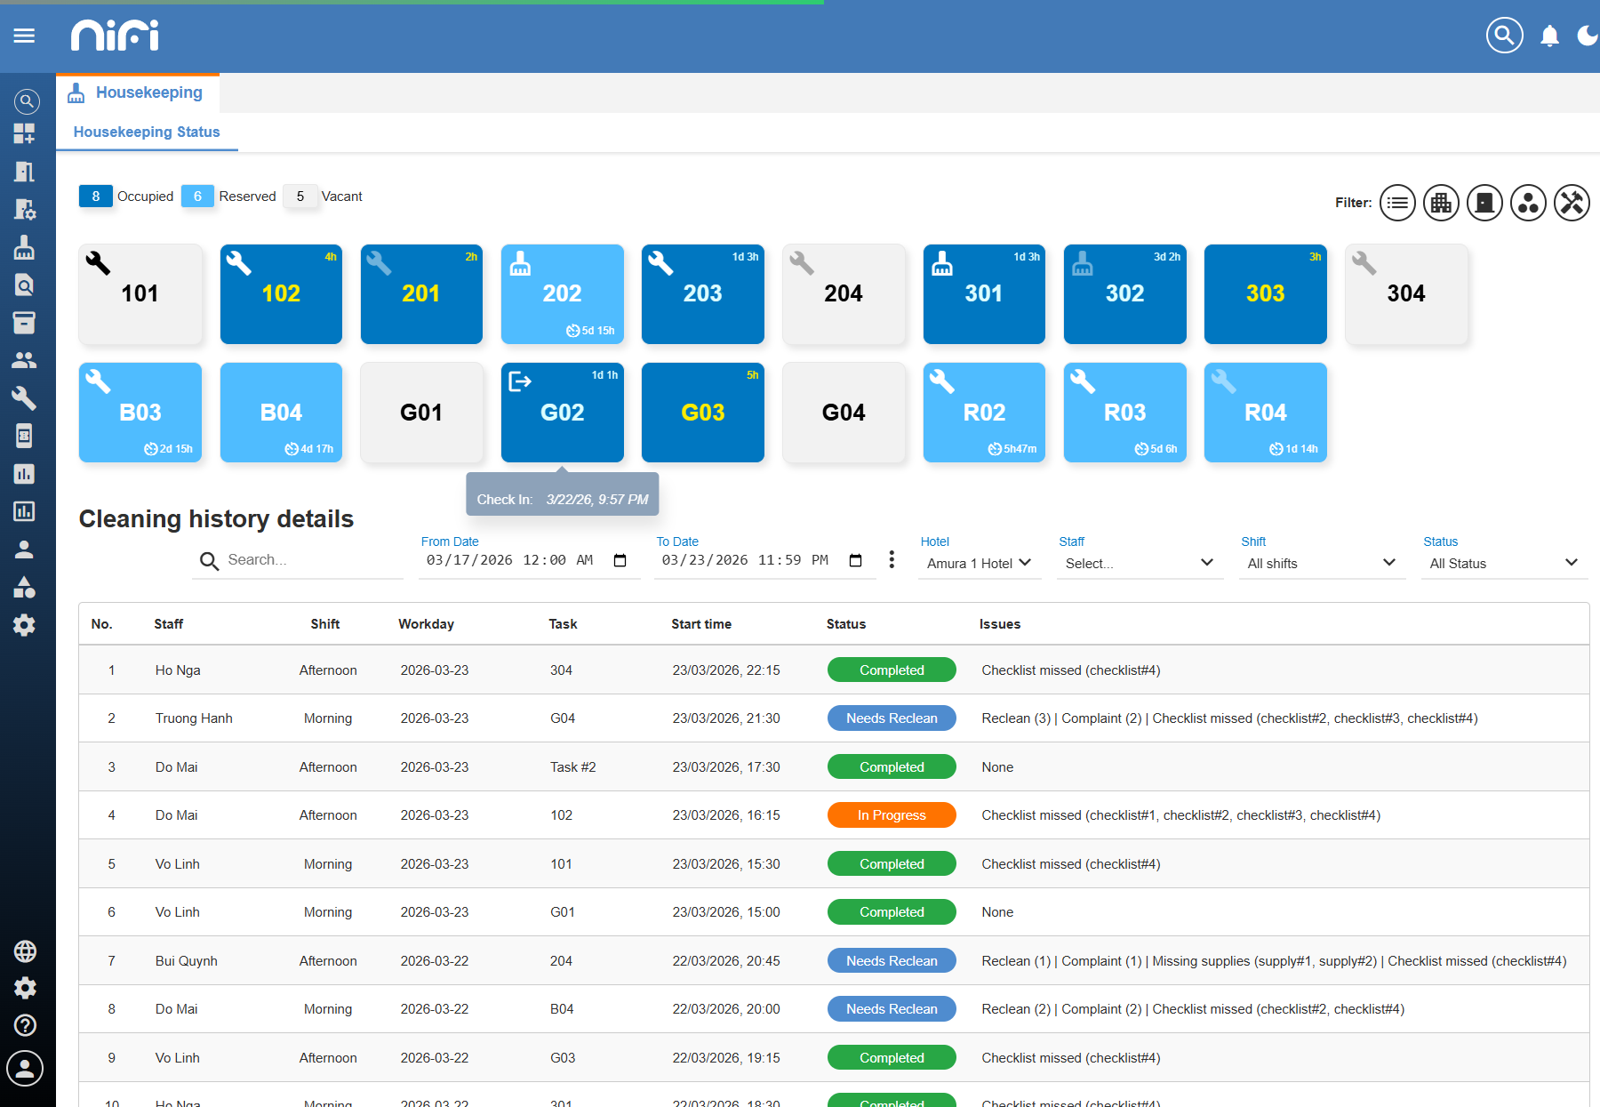Click the three-dots group filter icon
This screenshot has width=1600, height=1107.
(1528, 204)
